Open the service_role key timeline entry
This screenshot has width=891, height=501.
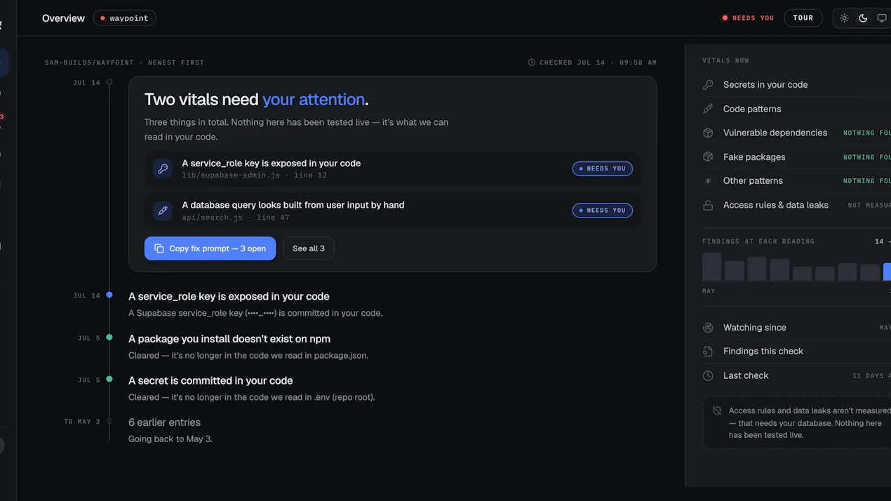pos(229,296)
